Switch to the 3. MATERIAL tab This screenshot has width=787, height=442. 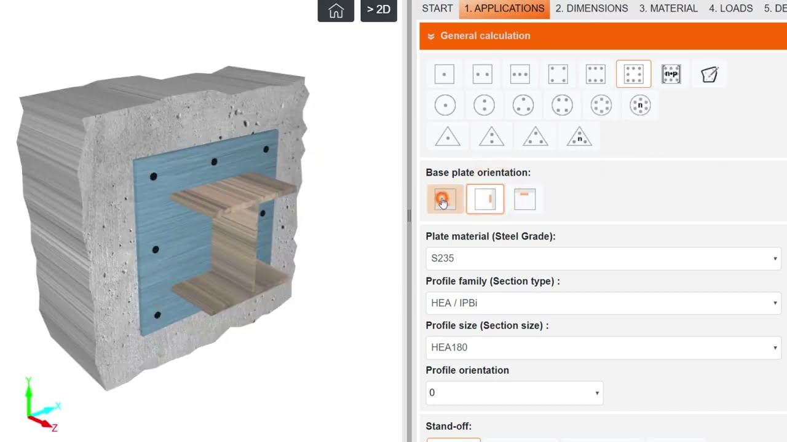pos(668,9)
